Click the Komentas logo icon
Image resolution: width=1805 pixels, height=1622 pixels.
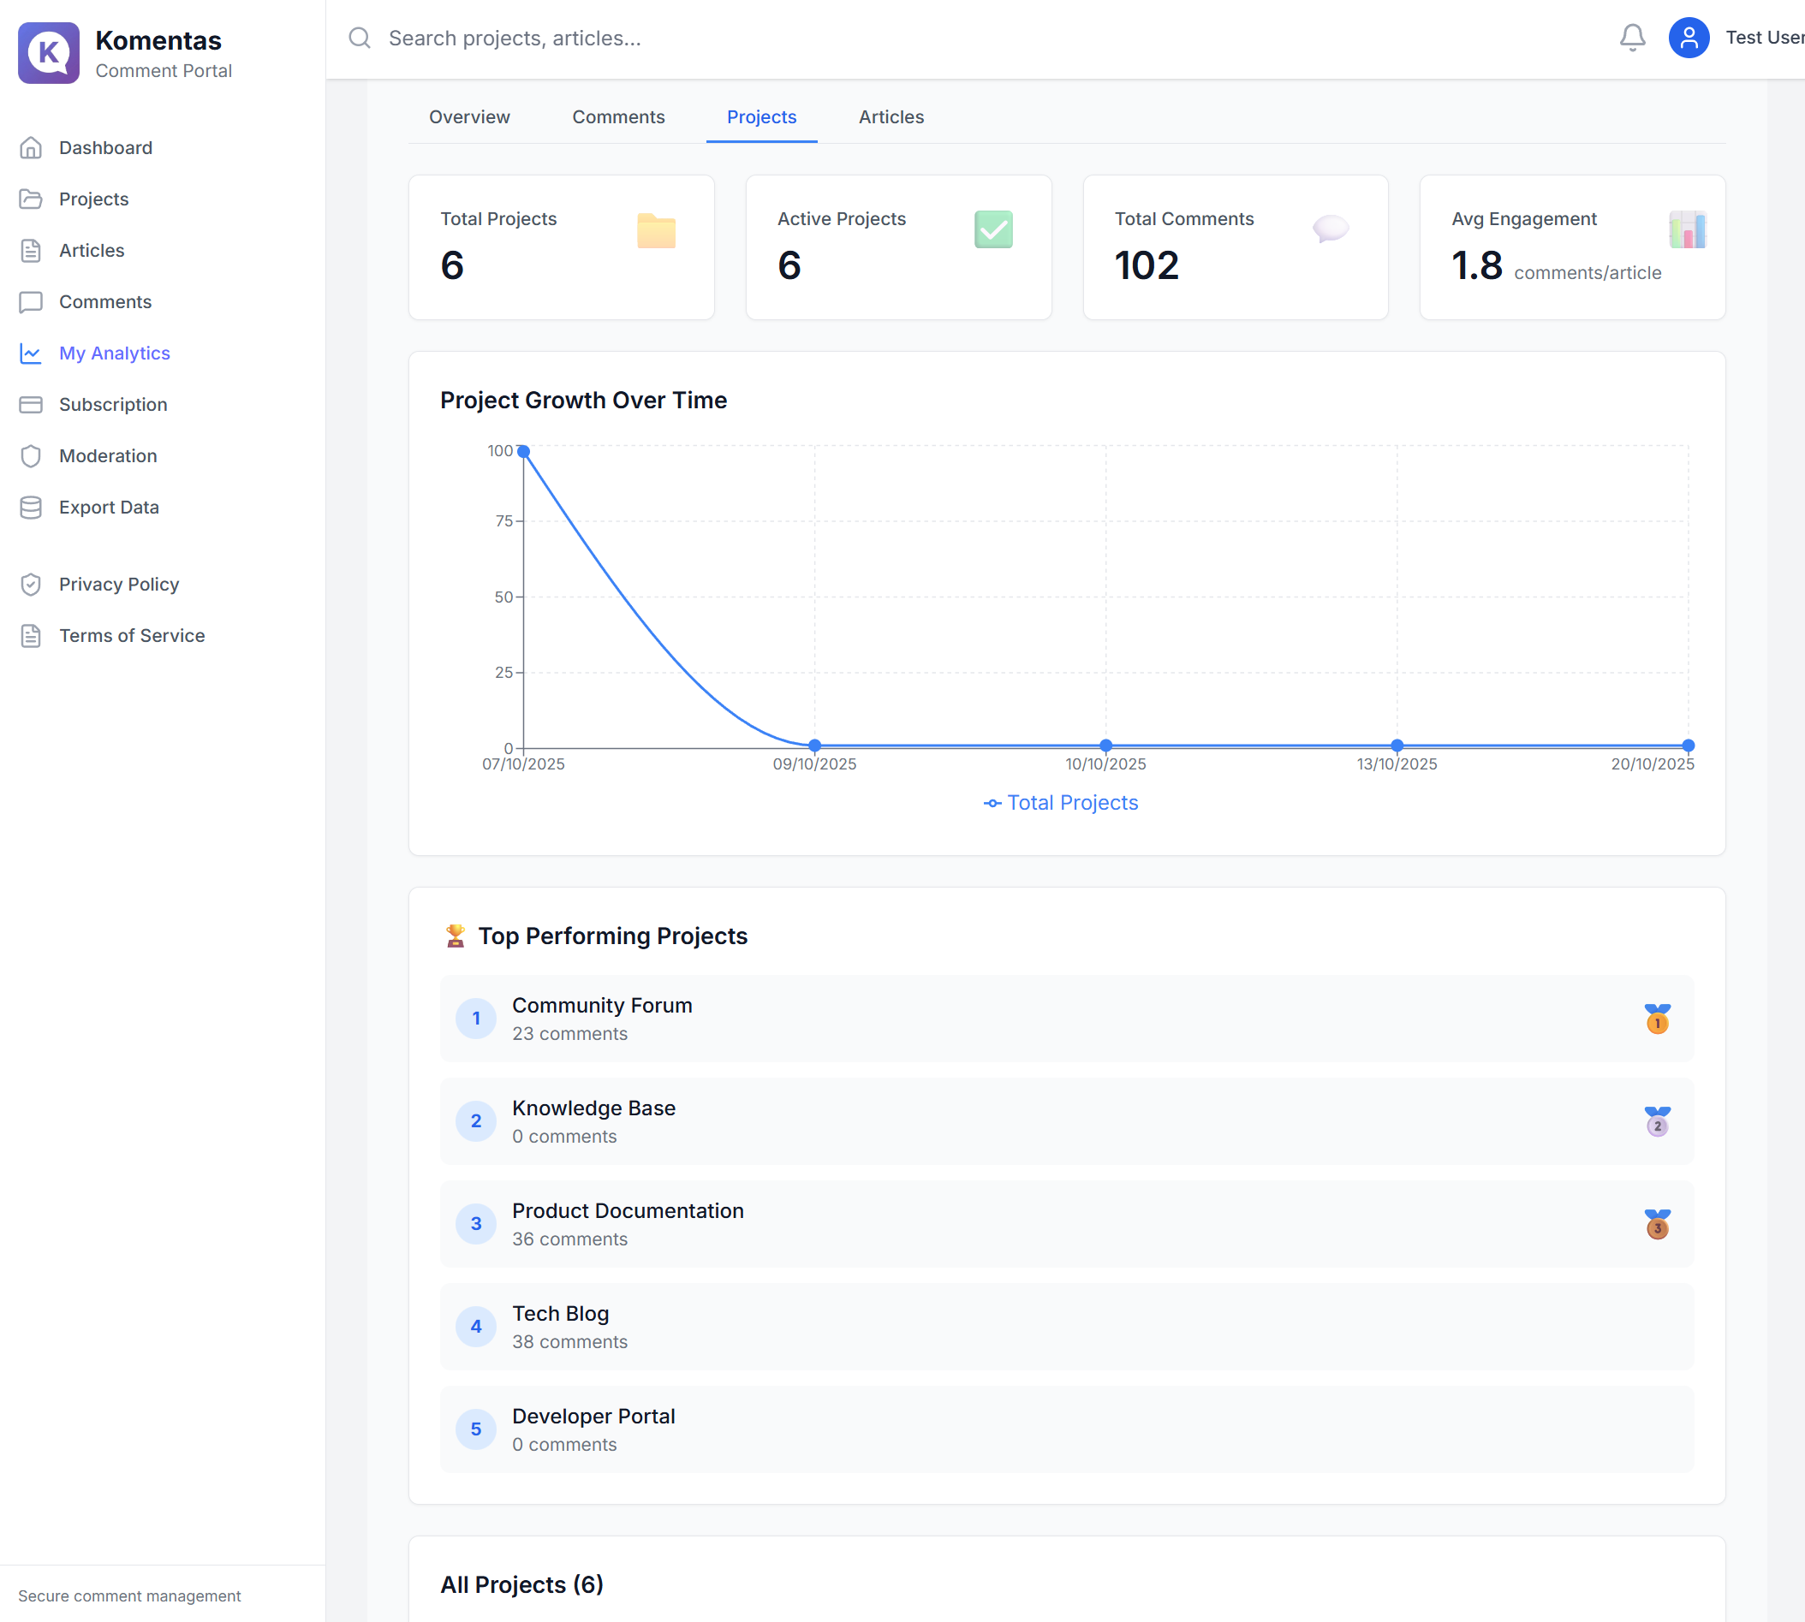point(49,52)
